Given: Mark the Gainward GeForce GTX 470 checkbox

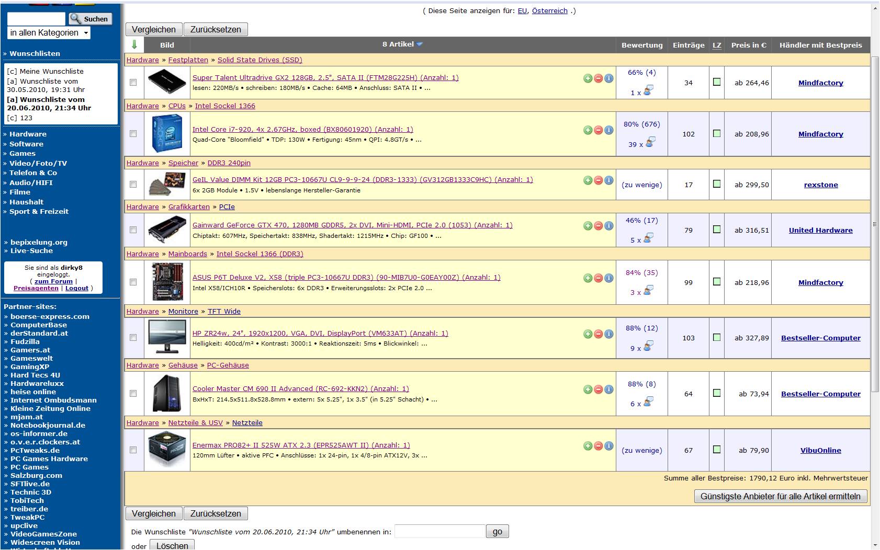Looking at the screenshot, I should tap(133, 230).
